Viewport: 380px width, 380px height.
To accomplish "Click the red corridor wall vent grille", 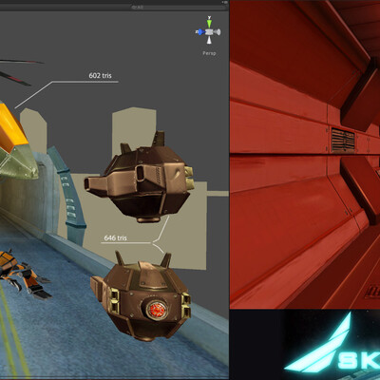I will pos(343,140).
